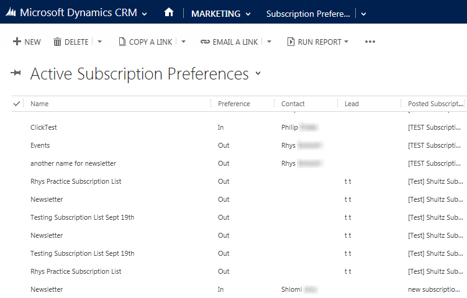Open the more commands ellipsis
Viewport: 467px width, 298px height.
[370, 42]
